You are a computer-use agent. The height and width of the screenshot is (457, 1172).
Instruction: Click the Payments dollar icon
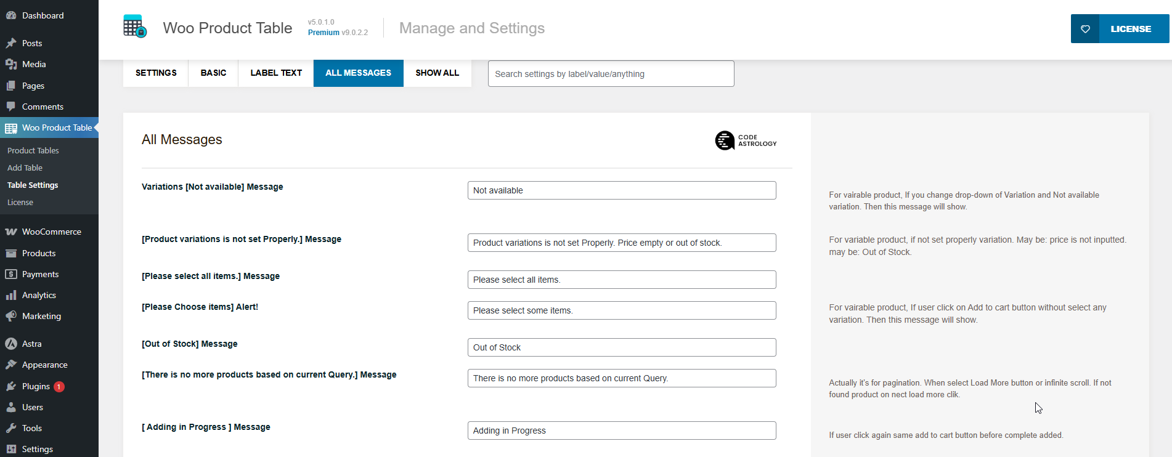point(11,274)
